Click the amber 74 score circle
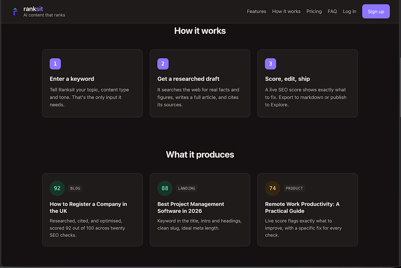This screenshot has height=268, width=401. click(x=272, y=188)
